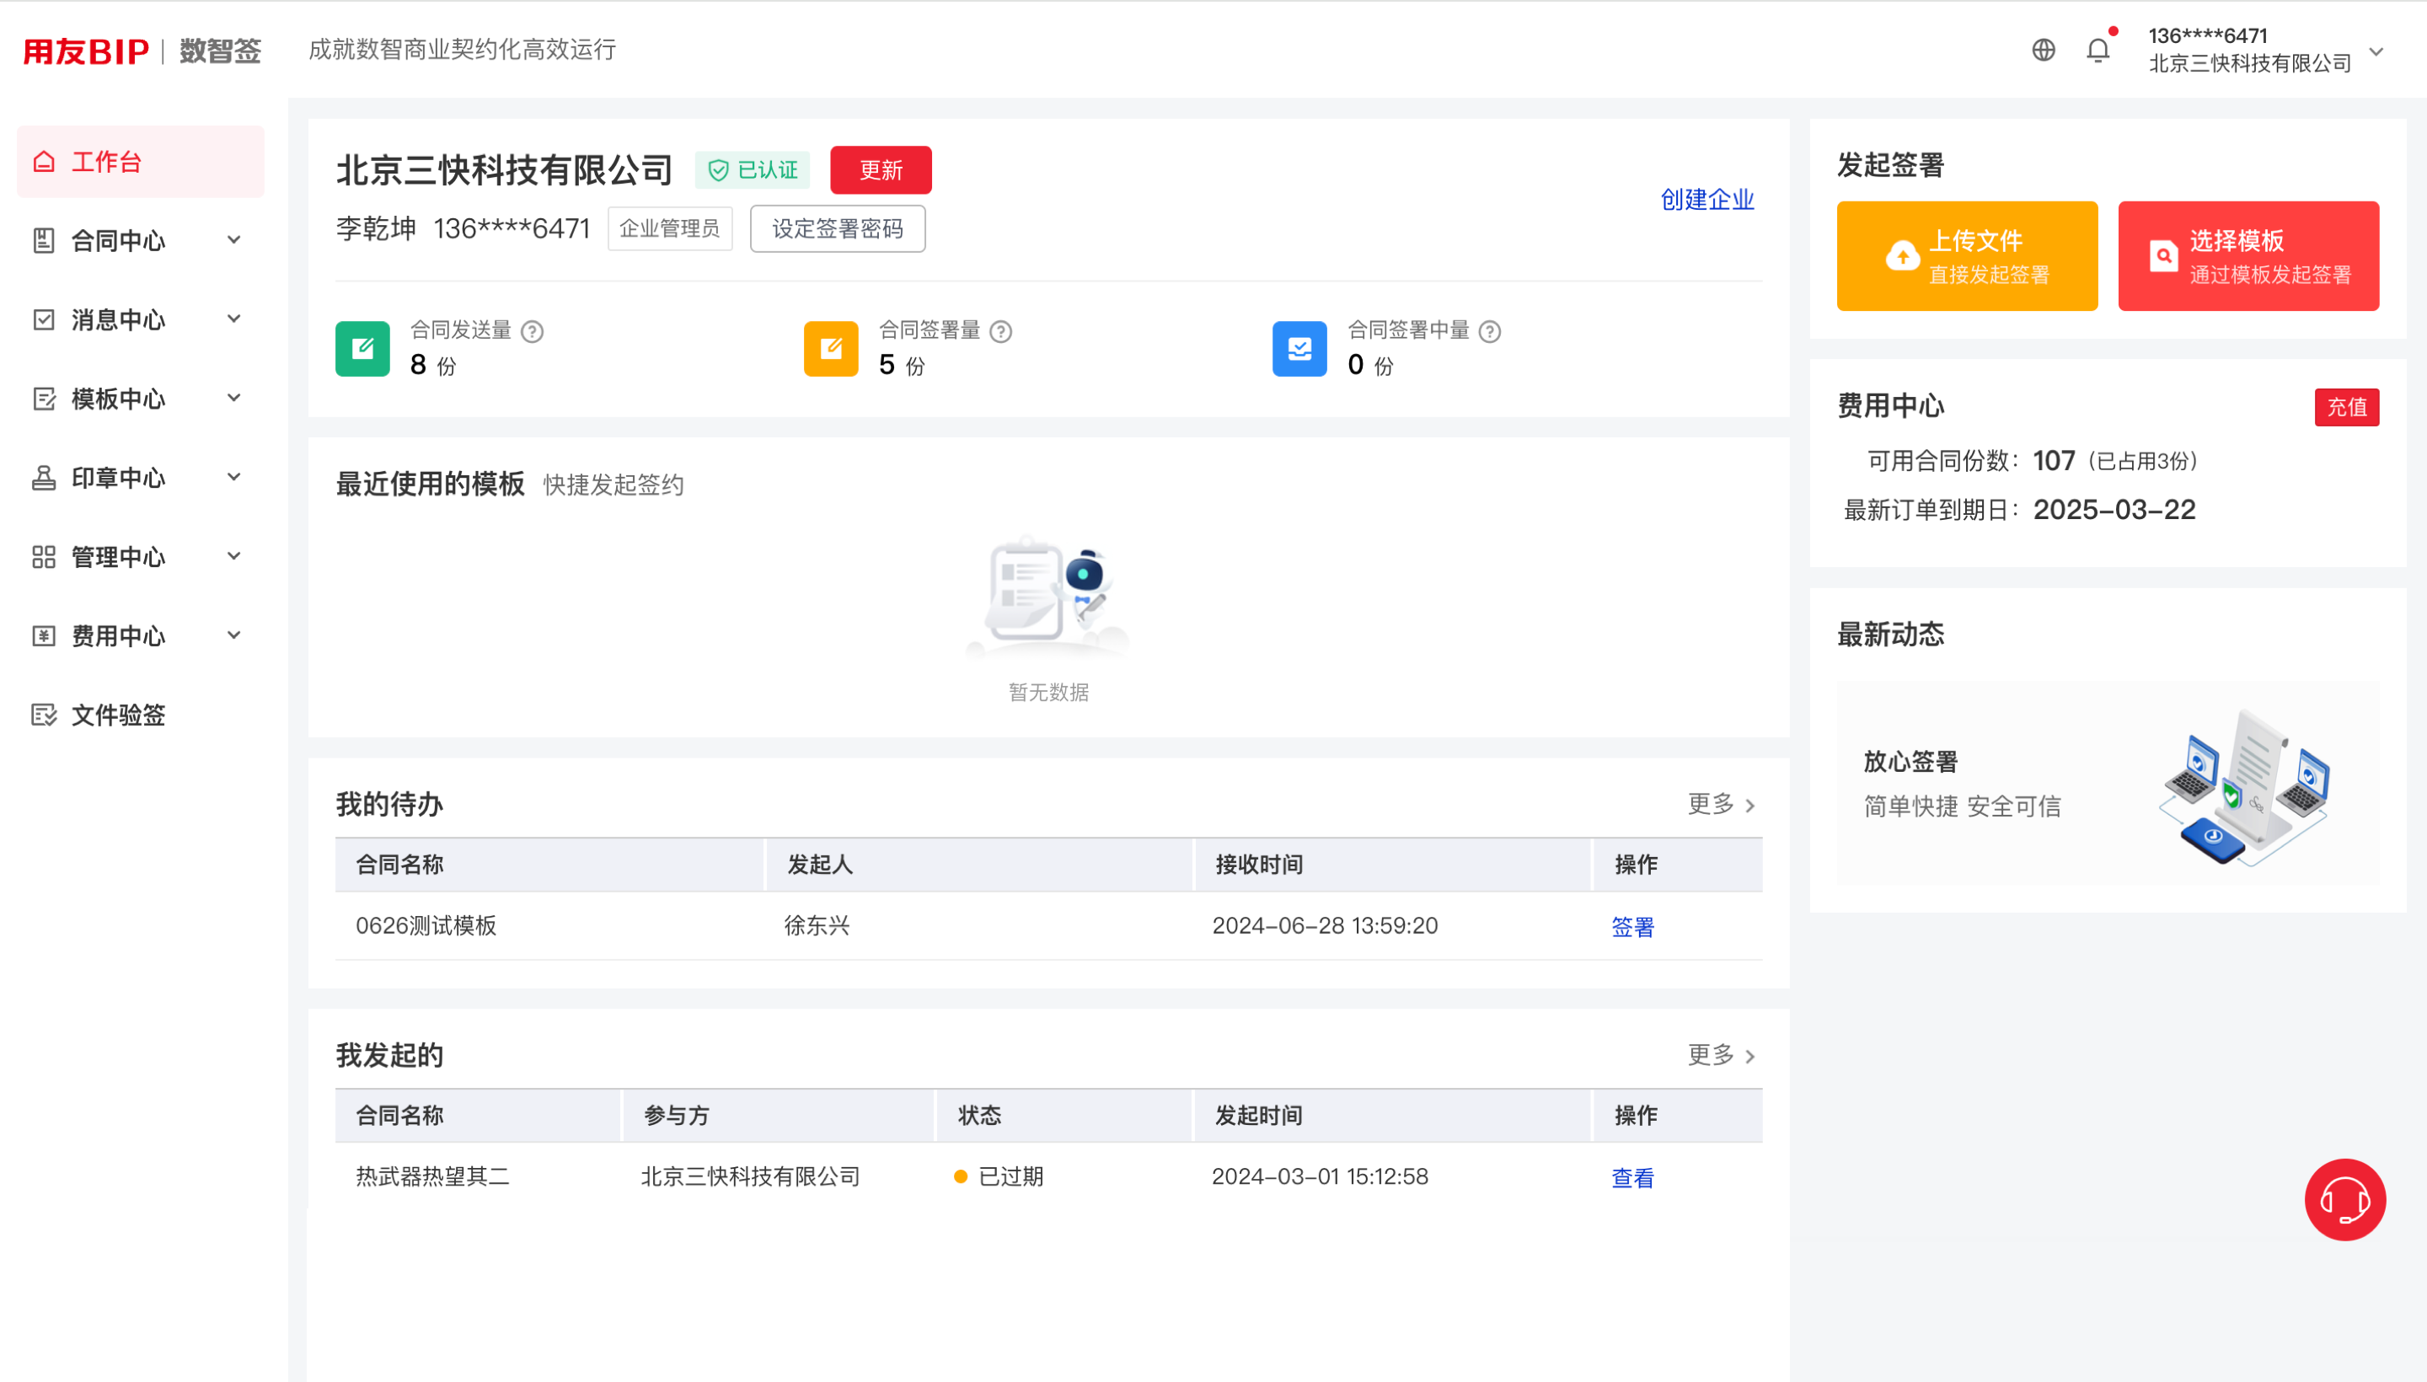Expand the 印章中心 chevron

tap(233, 476)
